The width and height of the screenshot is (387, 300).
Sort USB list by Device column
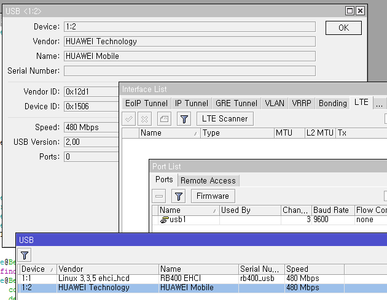(x=38, y=269)
